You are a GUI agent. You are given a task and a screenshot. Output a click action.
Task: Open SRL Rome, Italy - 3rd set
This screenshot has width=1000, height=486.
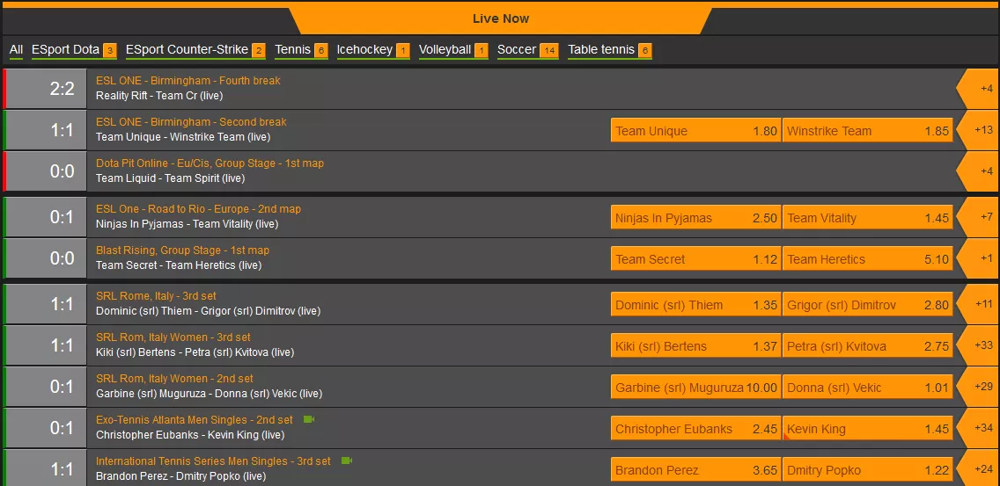[x=156, y=296]
